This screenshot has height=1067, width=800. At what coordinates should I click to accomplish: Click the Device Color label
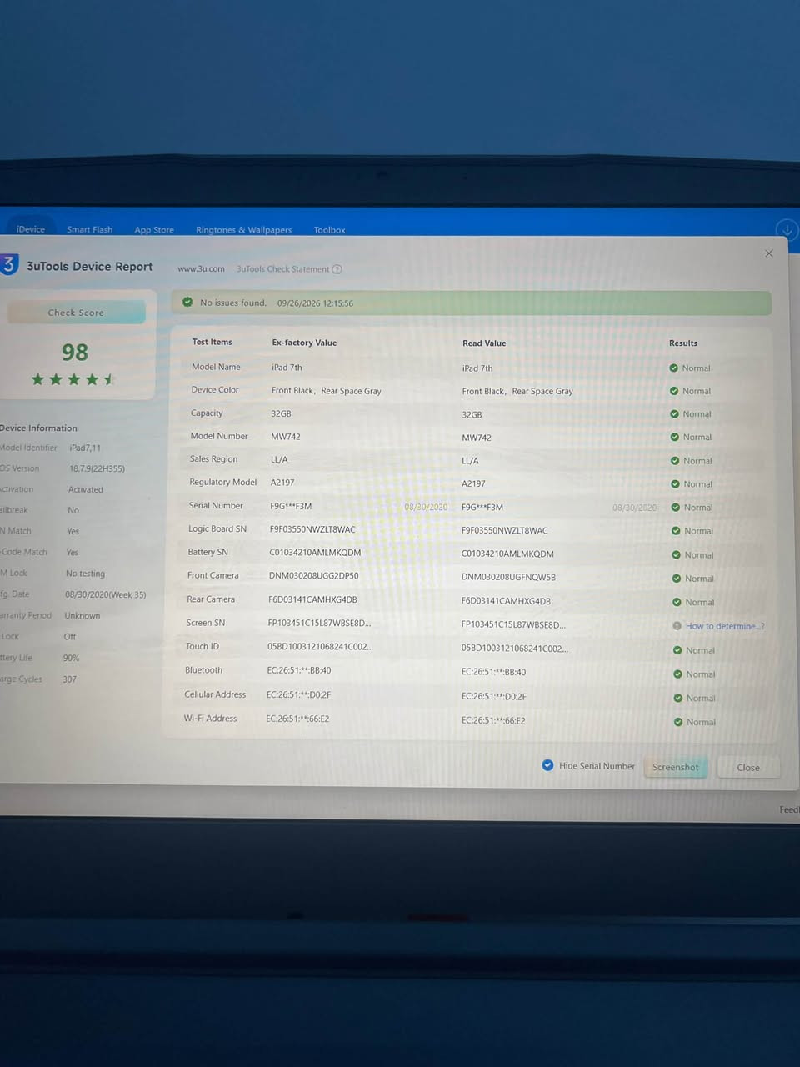215,389
